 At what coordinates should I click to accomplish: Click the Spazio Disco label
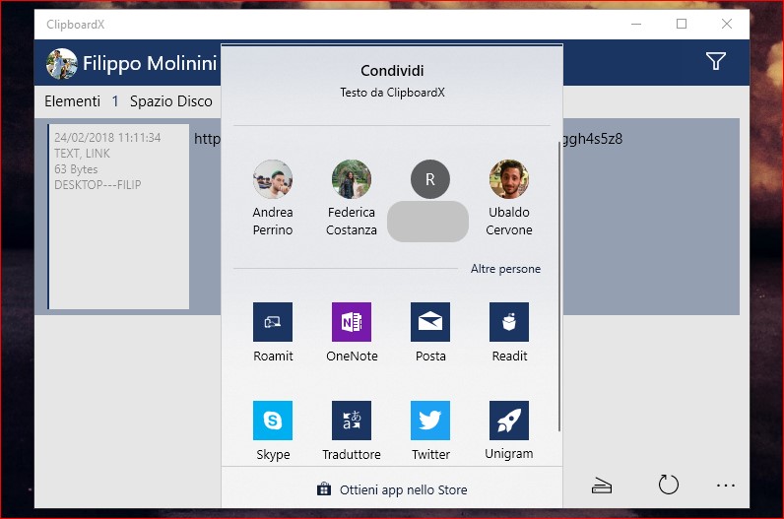pos(171,101)
